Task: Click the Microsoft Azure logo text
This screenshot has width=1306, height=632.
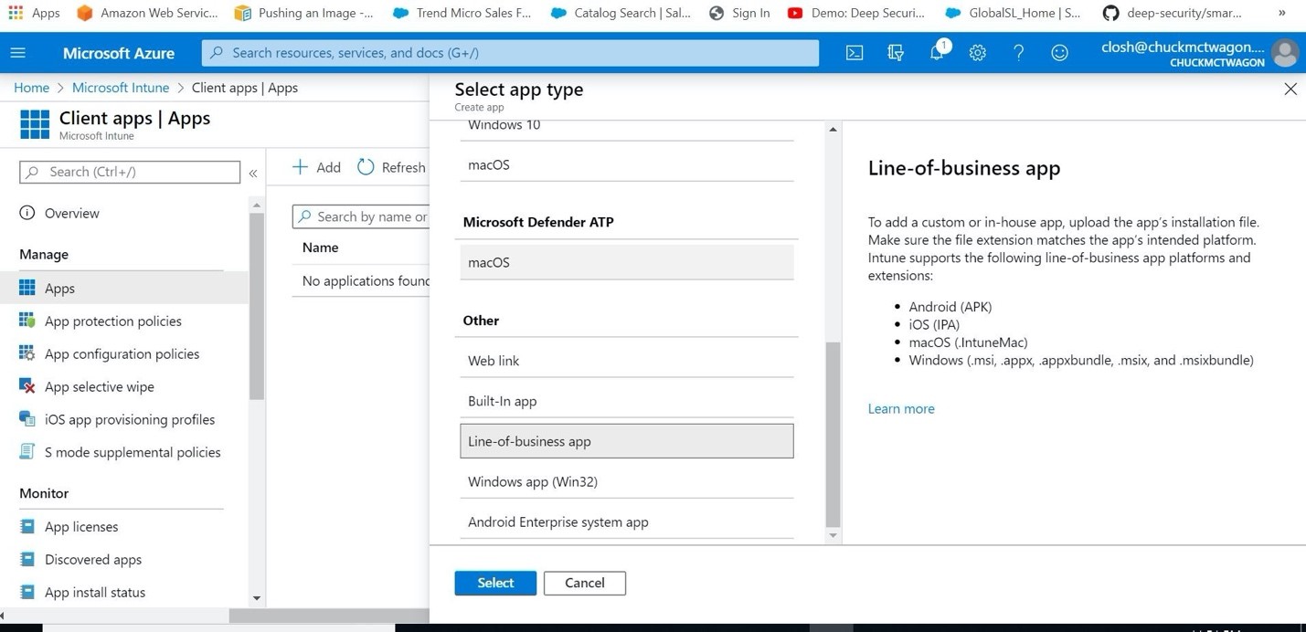Action: [119, 53]
